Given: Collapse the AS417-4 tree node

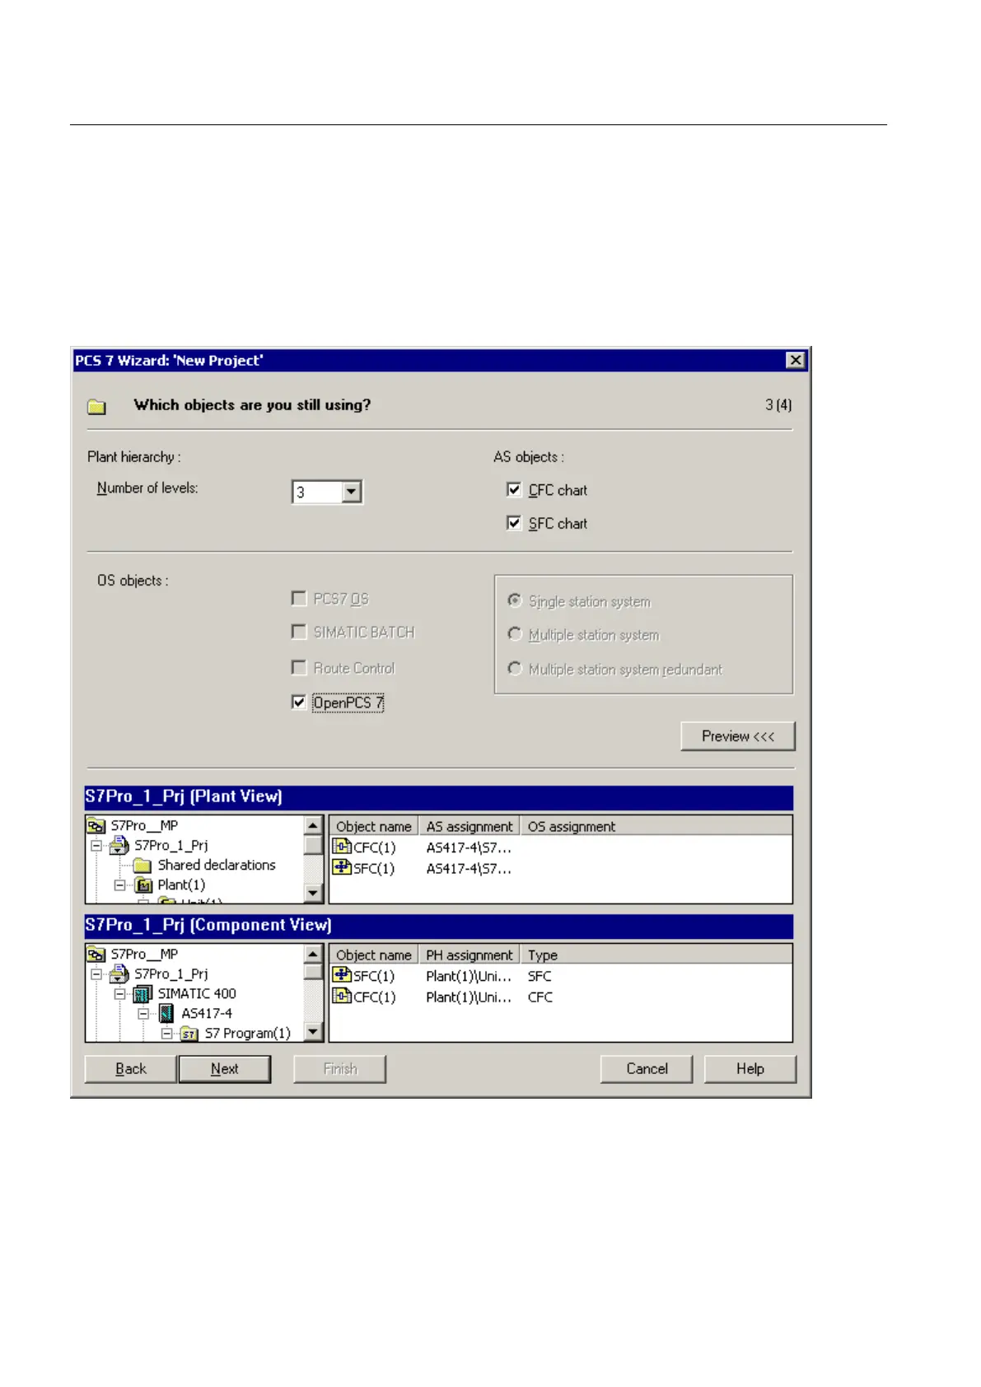Looking at the screenshot, I should point(143,1013).
